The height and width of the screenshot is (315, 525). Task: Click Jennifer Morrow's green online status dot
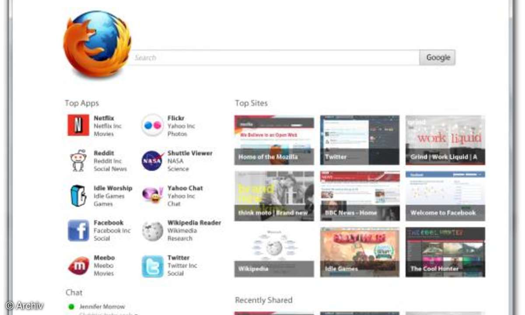coord(71,306)
